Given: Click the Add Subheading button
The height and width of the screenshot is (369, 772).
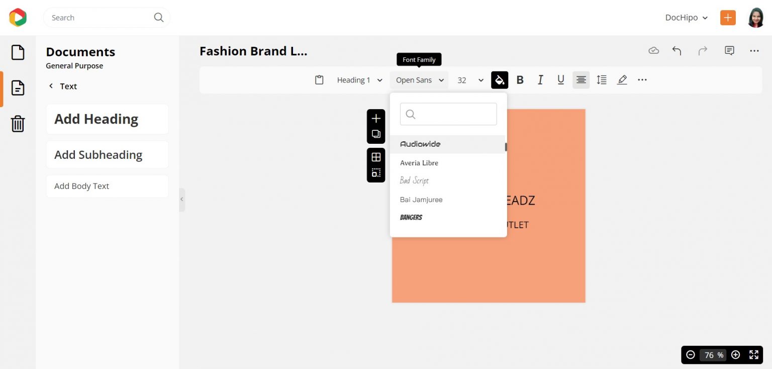Looking at the screenshot, I should pyautogui.click(x=107, y=154).
